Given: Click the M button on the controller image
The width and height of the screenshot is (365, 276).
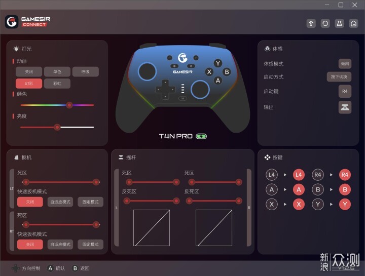Looking at the screenshot, I should coord(182,99).
